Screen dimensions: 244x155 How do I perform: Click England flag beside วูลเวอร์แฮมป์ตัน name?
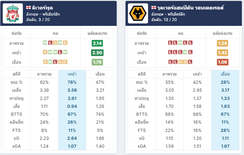pyautogui.click(x=154, y=8)
